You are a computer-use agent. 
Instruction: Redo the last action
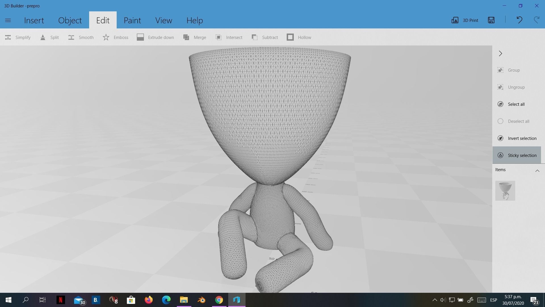tap(536, 20)
